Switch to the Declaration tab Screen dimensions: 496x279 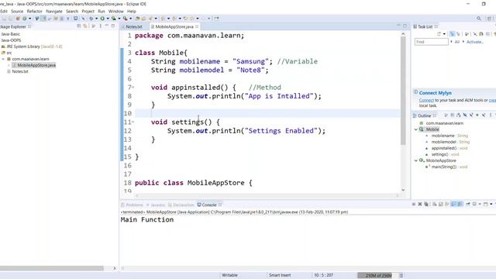[x=181, y=205]
